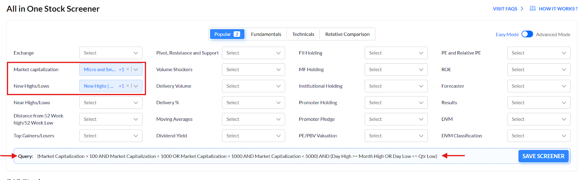This screenshot has height=180, width=580.
Task: Open the PE and Relative PE dropdown
Action: [x=539, y=53]
